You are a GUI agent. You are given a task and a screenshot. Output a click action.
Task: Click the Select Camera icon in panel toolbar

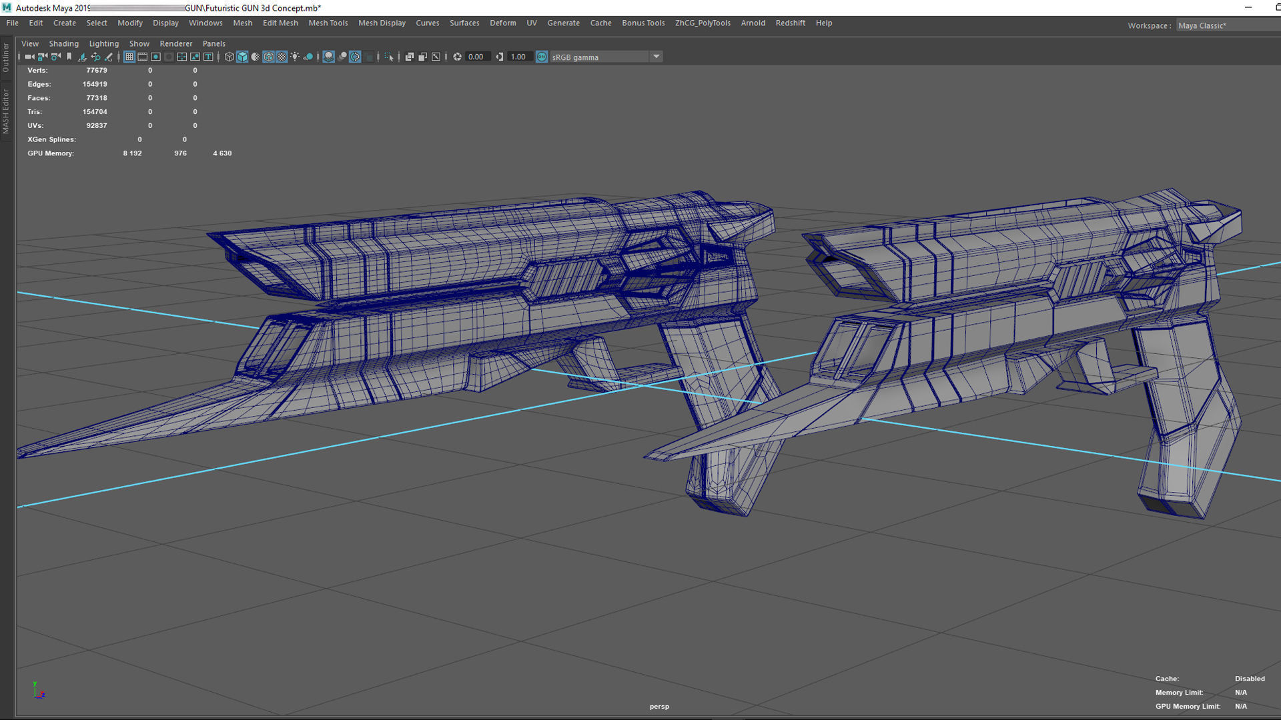point(29,57)
